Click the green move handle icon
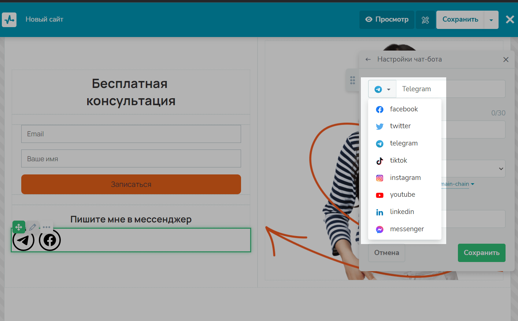This screenshot has height=321, width=518. [19, 227]
